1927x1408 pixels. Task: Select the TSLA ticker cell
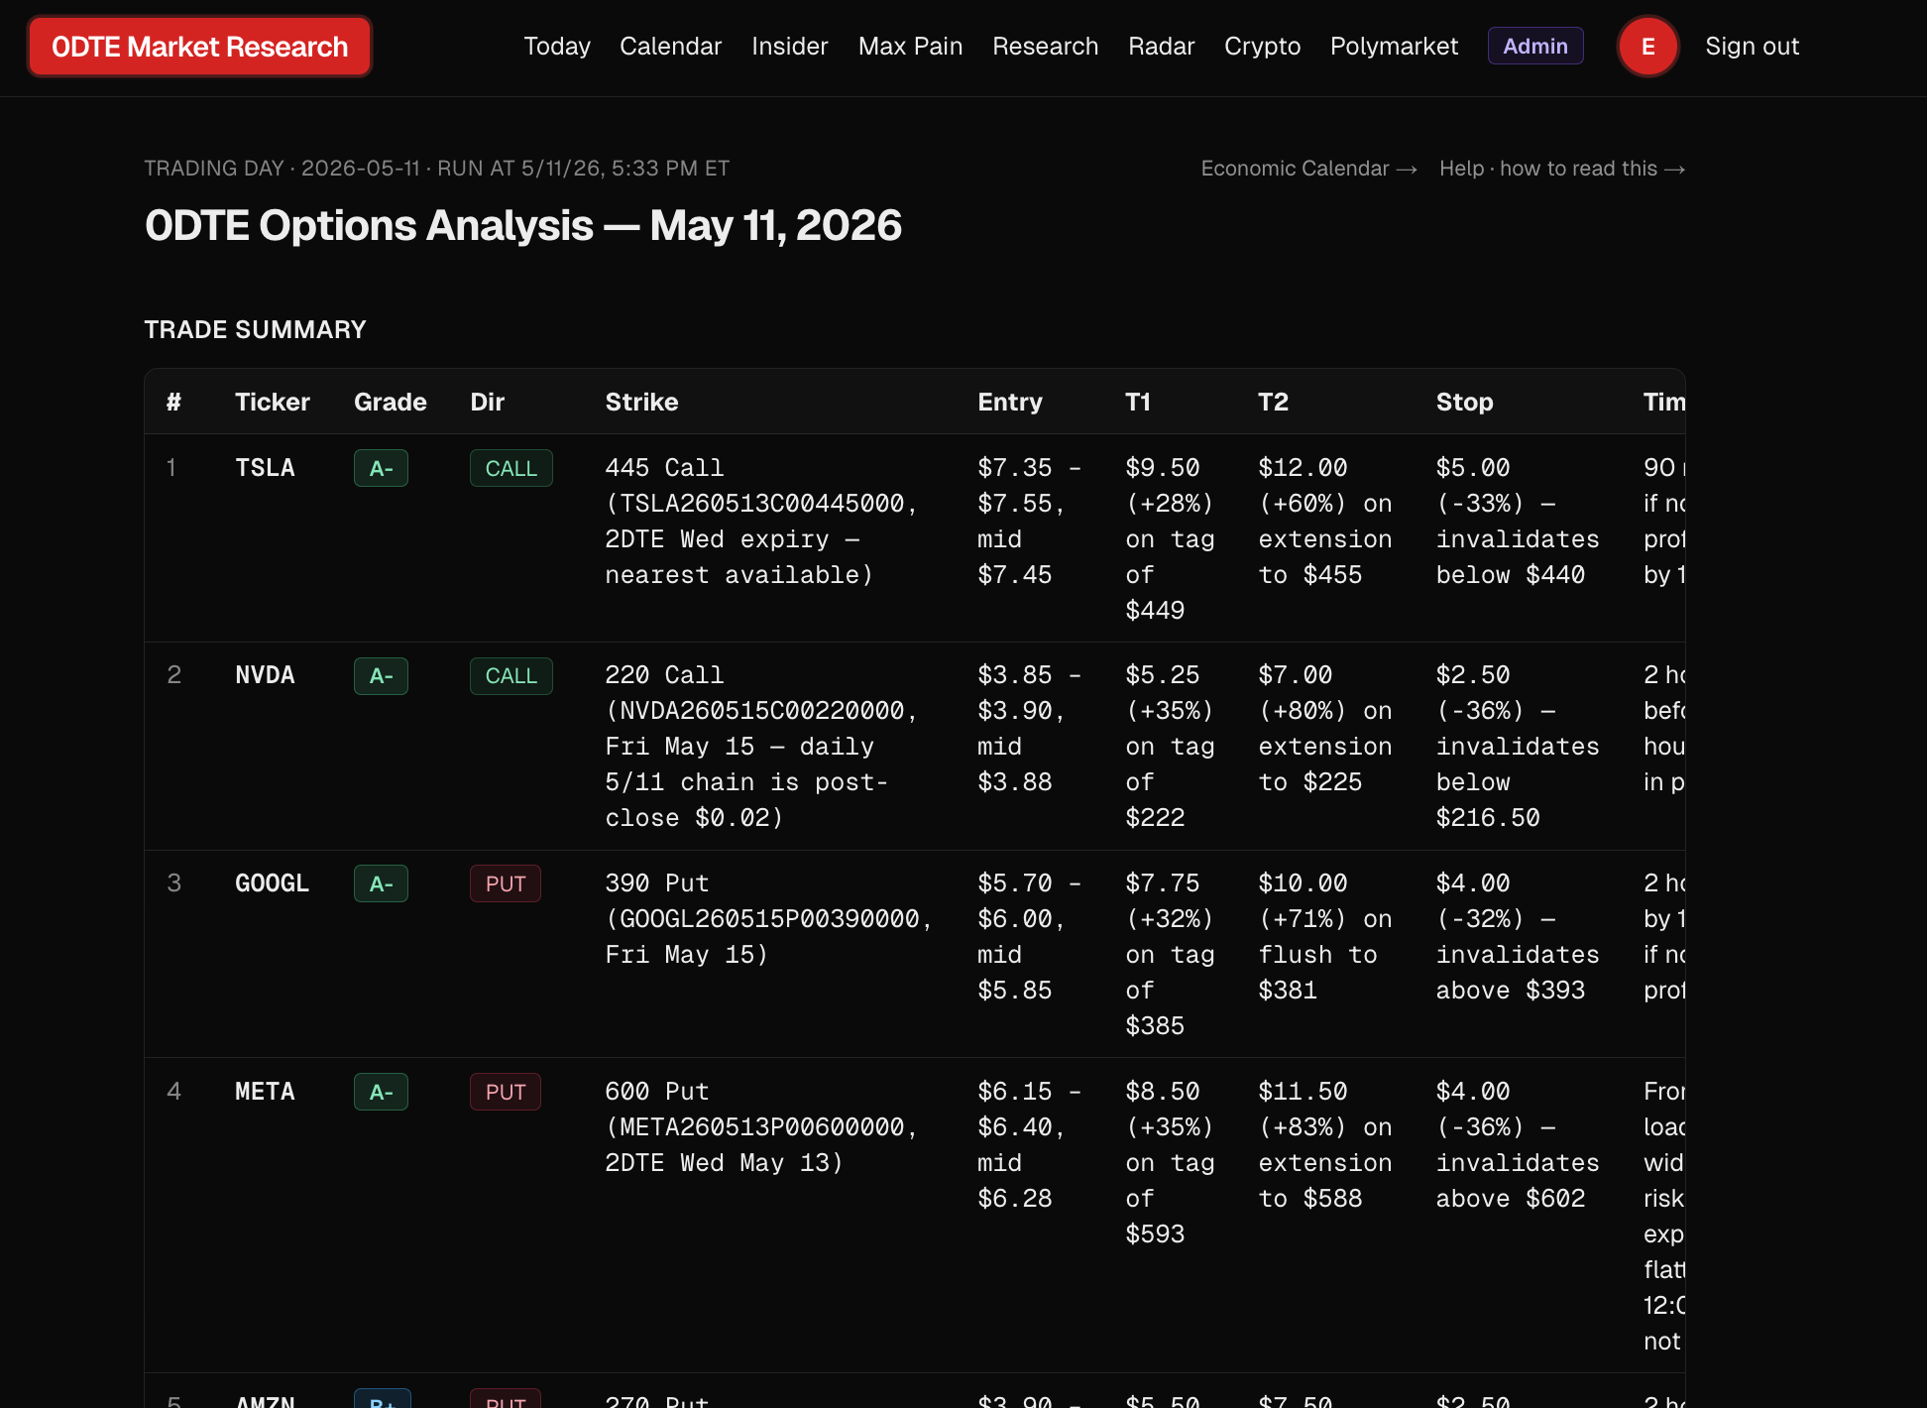265,468
